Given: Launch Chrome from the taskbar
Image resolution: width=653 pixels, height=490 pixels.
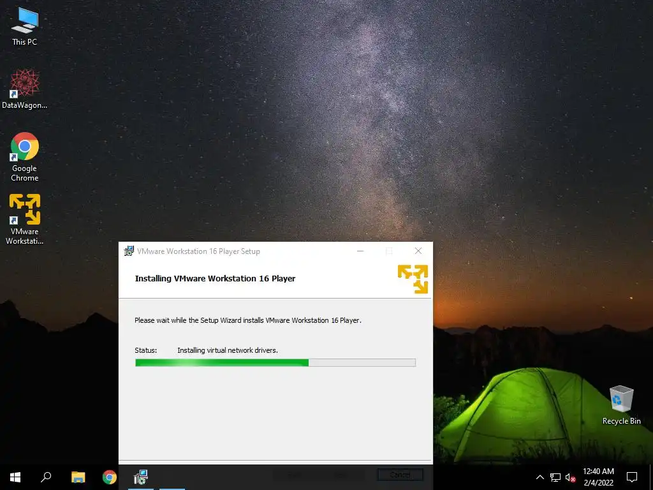Looking at the screenshot, I should pyautogui.click(x=110, y=477).
